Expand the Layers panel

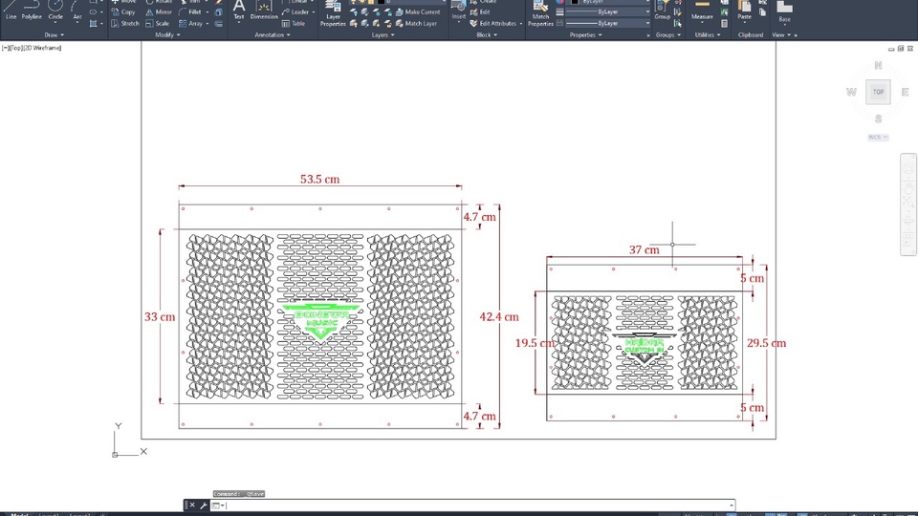[382, 35]
